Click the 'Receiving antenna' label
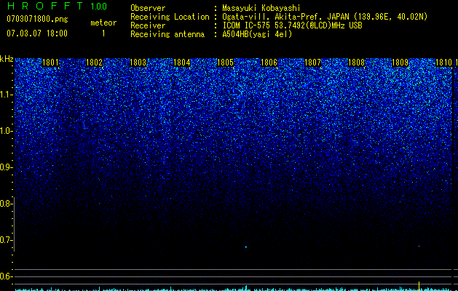The width and height of the screenshot is (458, 291). (x=167, y=34)
